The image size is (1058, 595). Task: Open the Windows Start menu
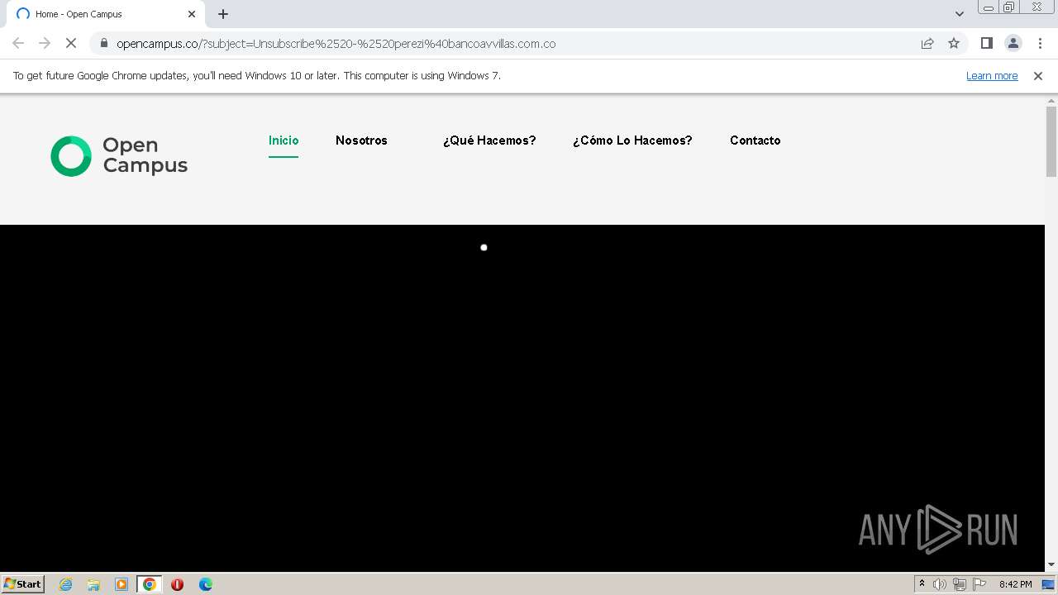tap(23, 583)
